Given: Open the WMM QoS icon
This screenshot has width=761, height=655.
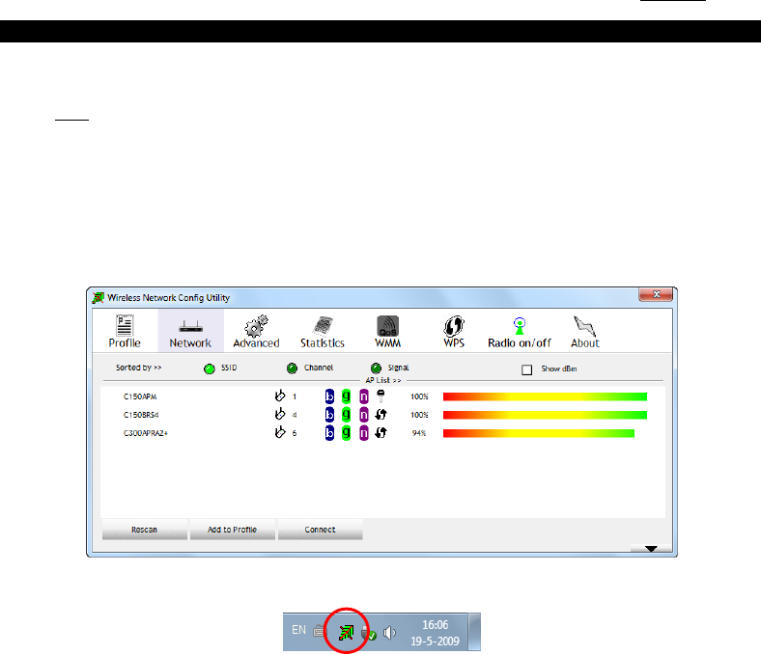Looking at the screenshot, I should 388,326.
